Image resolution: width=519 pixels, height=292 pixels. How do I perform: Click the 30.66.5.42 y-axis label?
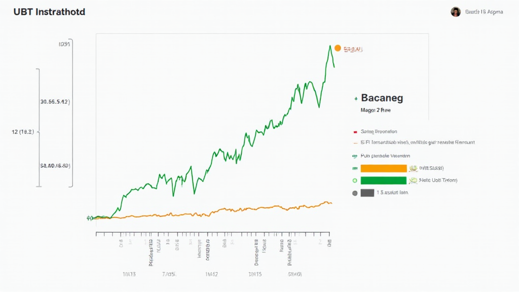point(55,101)
